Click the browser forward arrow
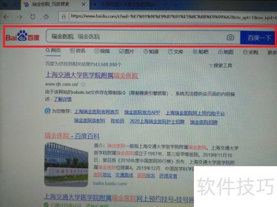 (19, 17)
